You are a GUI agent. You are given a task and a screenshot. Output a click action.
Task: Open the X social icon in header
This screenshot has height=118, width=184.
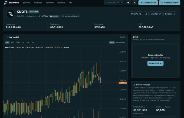[134, 3]
